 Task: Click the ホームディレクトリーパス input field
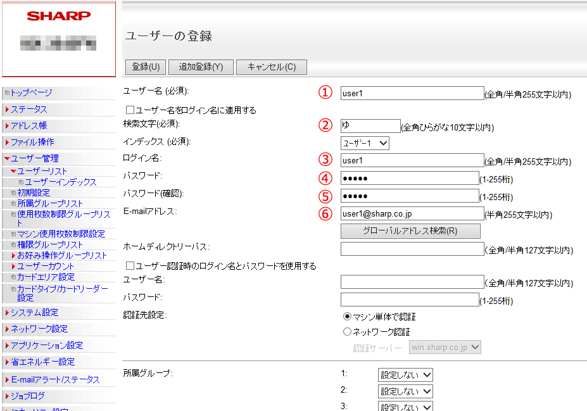[412, 249]
